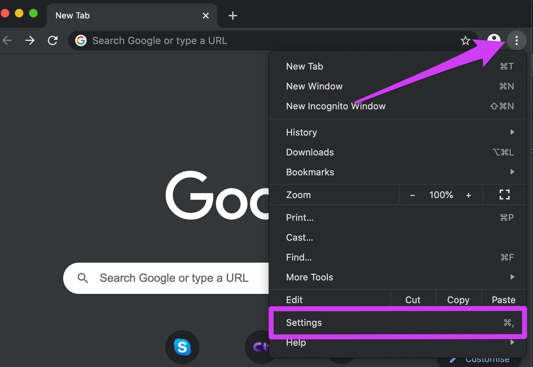Choose New Tab from the menu

click(x=398, y=66)
